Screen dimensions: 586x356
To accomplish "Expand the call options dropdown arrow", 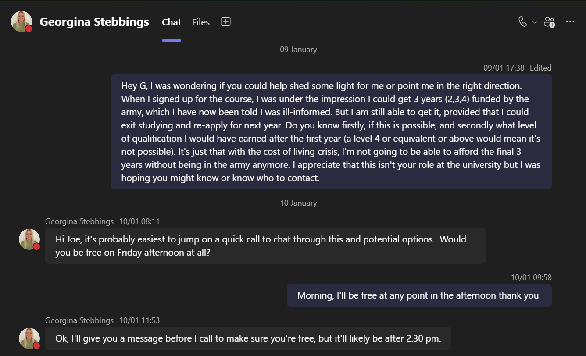I will [x=534, y=22].
